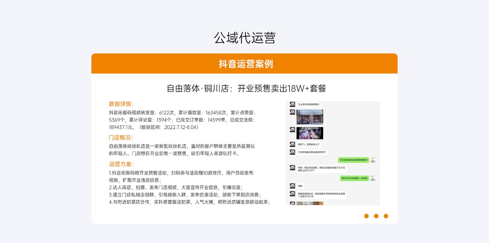Click the 门店概况 section heading
This screenshot has width=489, height=243.
point(121,138)
